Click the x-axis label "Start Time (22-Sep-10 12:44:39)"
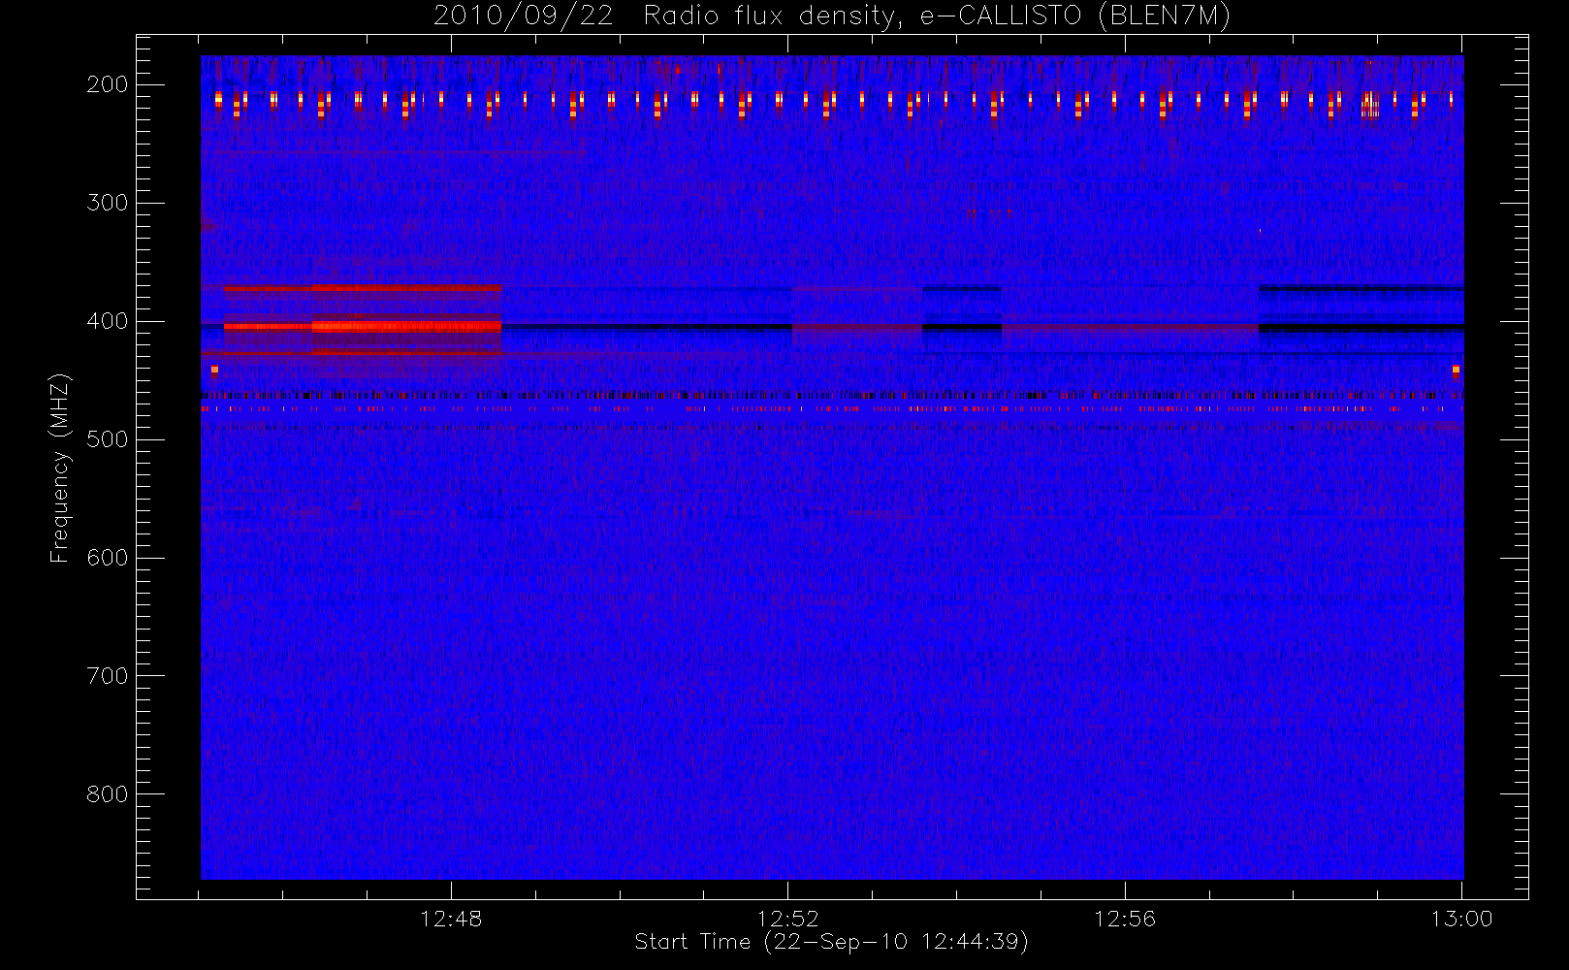1569x970 pixels. point(831,942)
